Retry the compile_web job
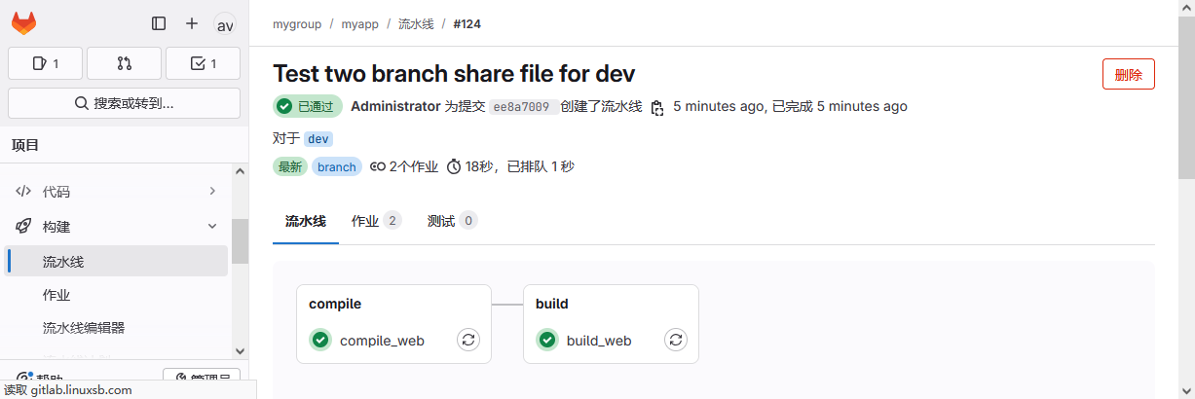1195x399 pixels. point(468,340)
